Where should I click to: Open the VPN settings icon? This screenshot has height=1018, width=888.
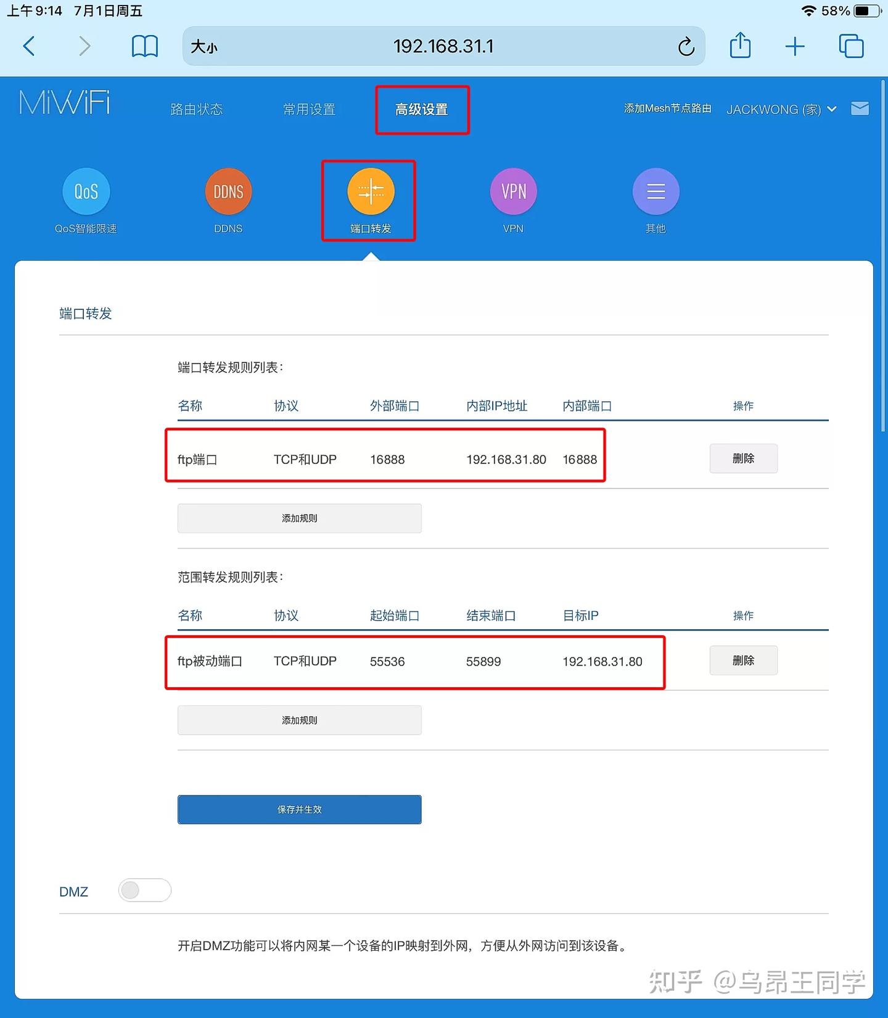point(513,192)
